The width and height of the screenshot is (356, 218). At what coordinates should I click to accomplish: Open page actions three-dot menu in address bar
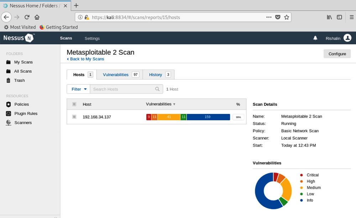point(269,17)
